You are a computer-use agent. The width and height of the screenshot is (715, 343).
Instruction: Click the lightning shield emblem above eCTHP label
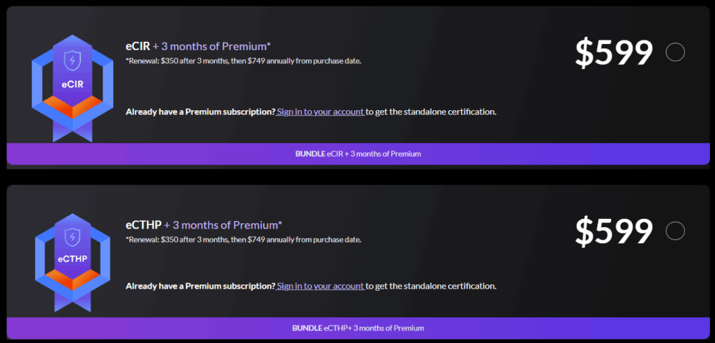coord(73,237)
